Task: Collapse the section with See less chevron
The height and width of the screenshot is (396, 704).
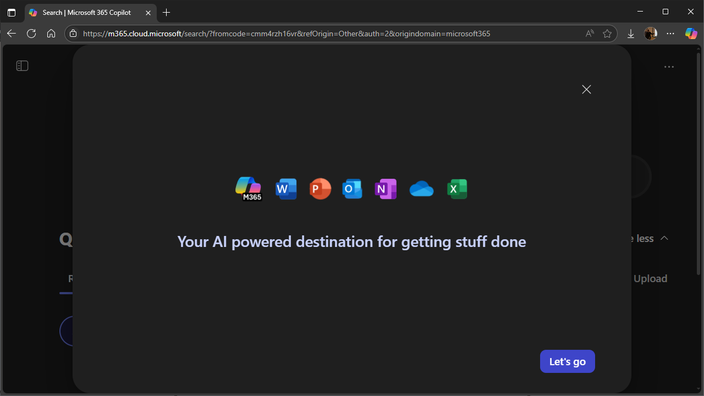Action: (664, 238)
